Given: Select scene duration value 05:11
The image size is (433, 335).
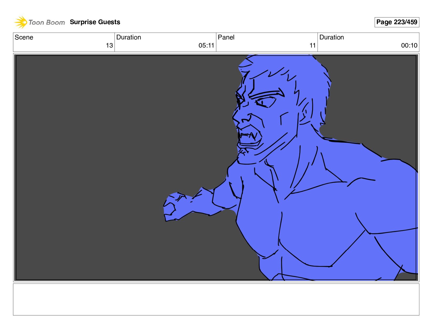Looking at the screenshot, I should [x=206, y=45].
